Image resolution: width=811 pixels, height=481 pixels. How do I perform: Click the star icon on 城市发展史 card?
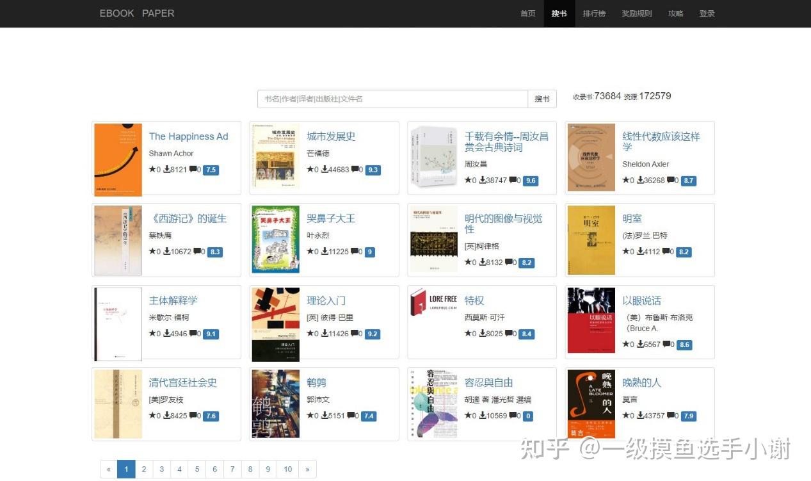click(310, 170)
